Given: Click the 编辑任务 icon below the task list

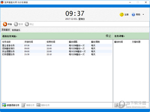Looking at the screenshot, I should (23, 105).
